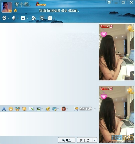Screen dimensions: 135x144
Task: Click the pink heart on lower QQ show
Action: point(104,97)
